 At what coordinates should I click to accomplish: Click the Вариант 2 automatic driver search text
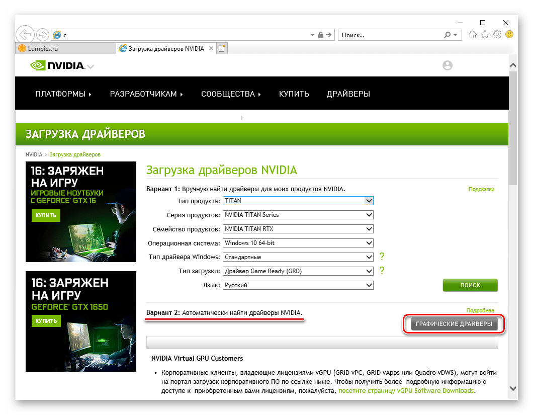point(224,312)
